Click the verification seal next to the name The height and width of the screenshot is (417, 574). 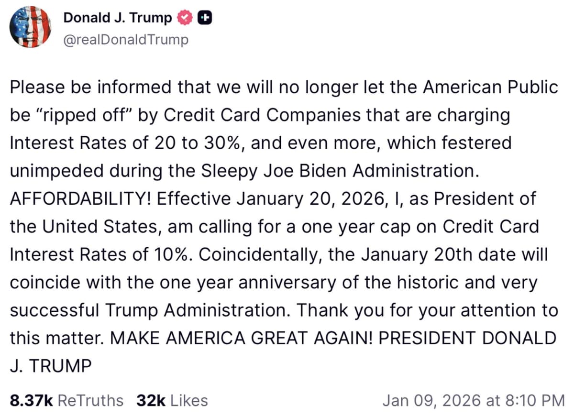tap(184, 17)
